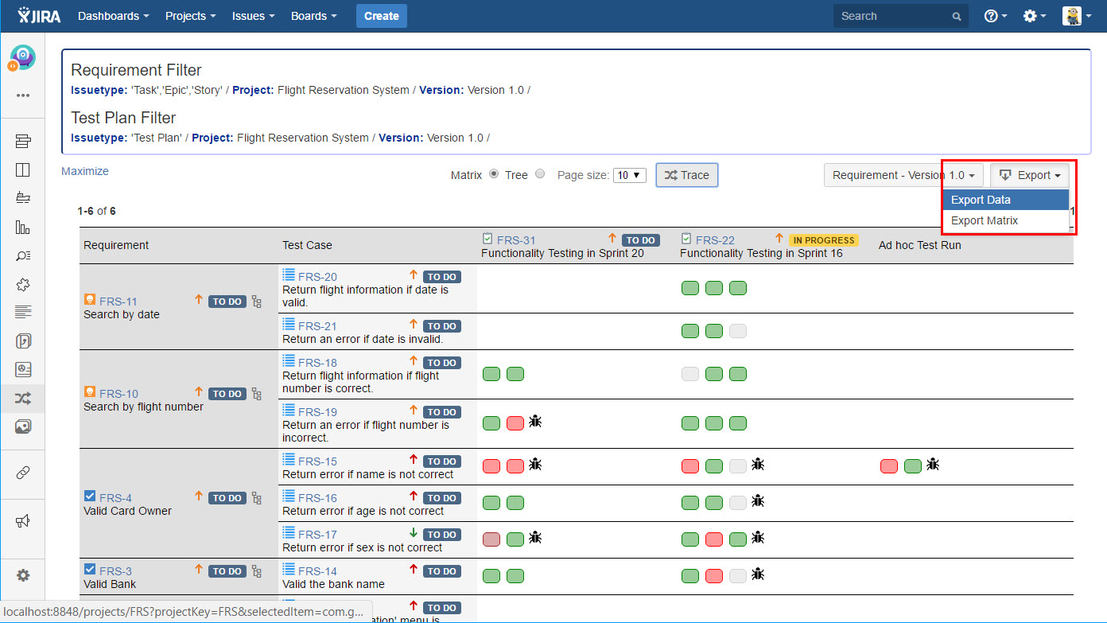Open project settings gear at sidebar bottom
Image resolution: width=1107 pixels, height=623 pixels.
[22, 575]
